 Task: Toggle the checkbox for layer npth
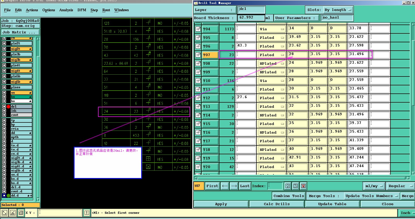pos(4,137)
